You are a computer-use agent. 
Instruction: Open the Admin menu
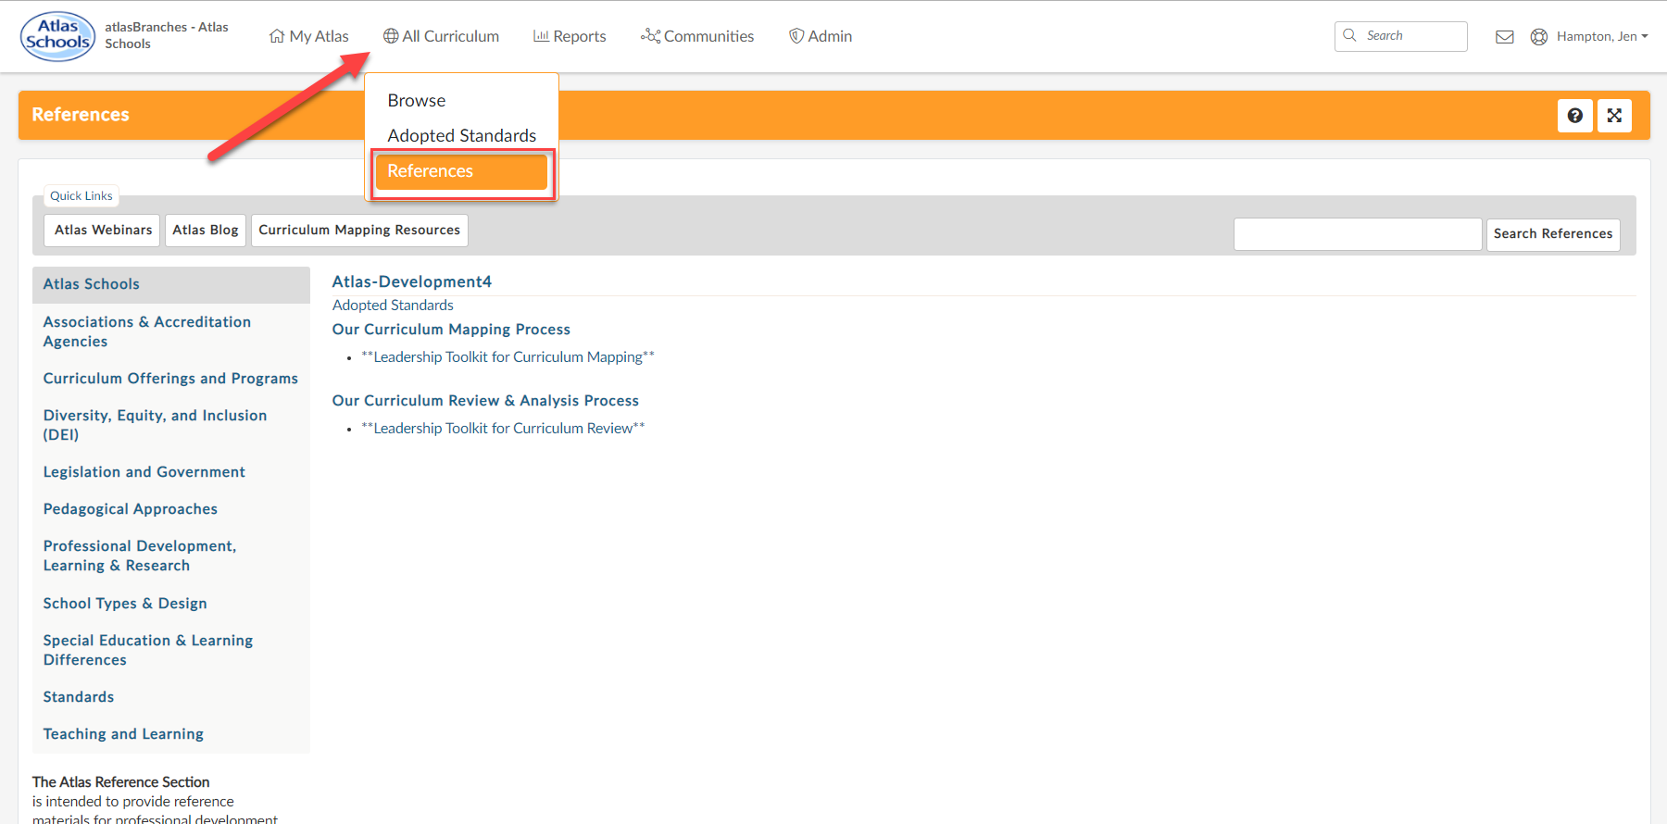click(x=821, y=36)
